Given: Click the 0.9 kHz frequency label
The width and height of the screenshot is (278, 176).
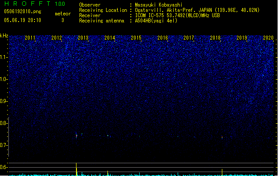Looking at the screenshot, I should click(x=4, y=101).
